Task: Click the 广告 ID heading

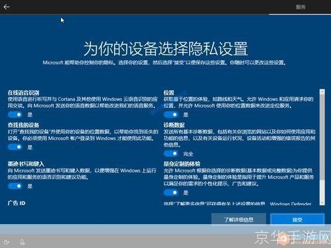Action: pyautogui.click(x=17, y=203)
